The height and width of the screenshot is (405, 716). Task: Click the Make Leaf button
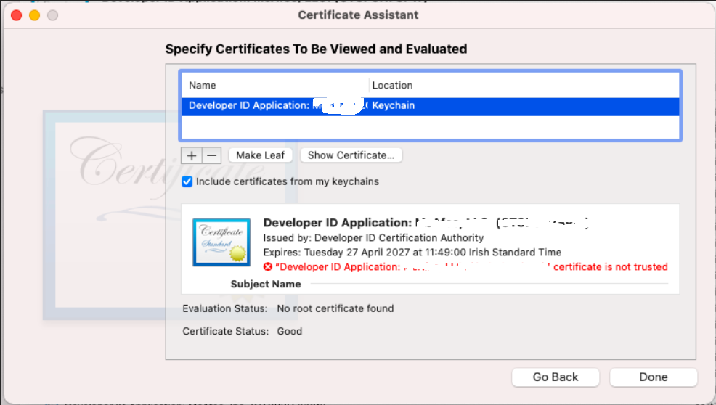click(x=260, y=155)
